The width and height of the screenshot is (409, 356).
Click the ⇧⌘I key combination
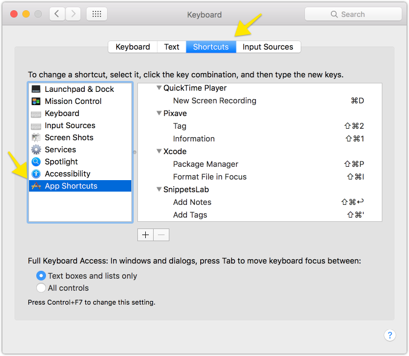[x=356, y=176]
